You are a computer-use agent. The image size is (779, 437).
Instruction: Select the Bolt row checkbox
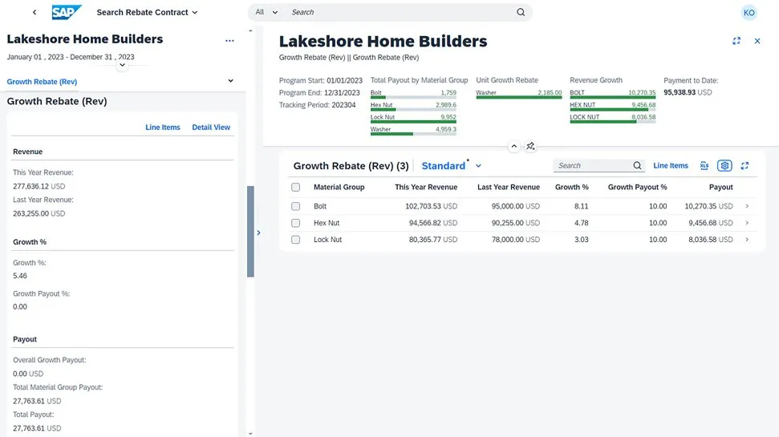point(295,206)
